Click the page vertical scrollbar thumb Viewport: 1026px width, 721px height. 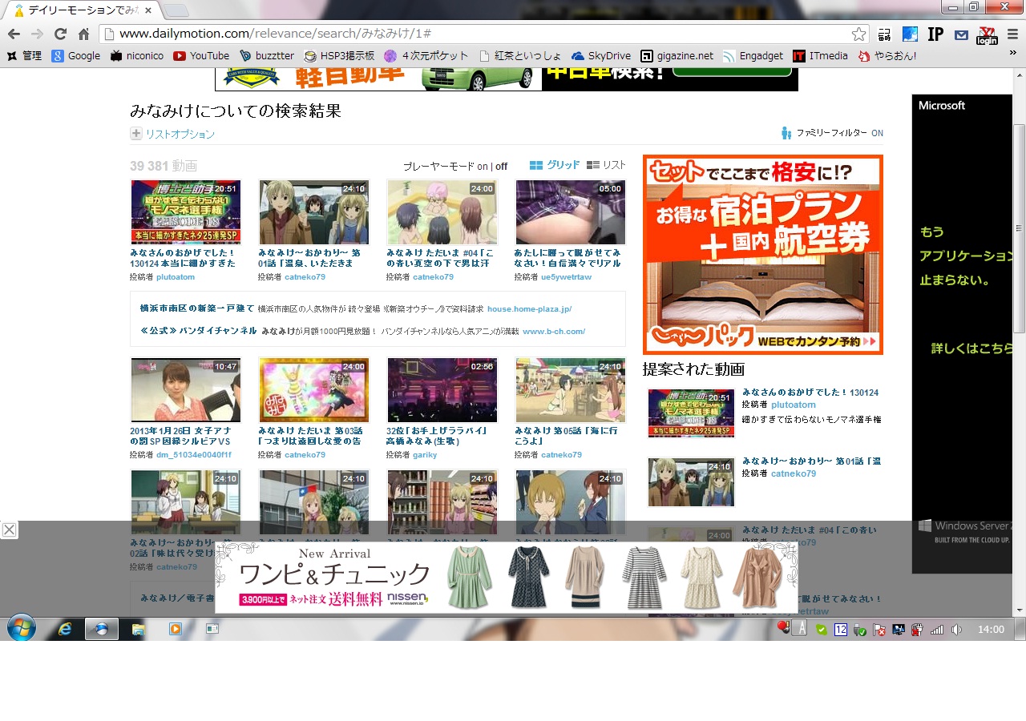point(1019,228)
